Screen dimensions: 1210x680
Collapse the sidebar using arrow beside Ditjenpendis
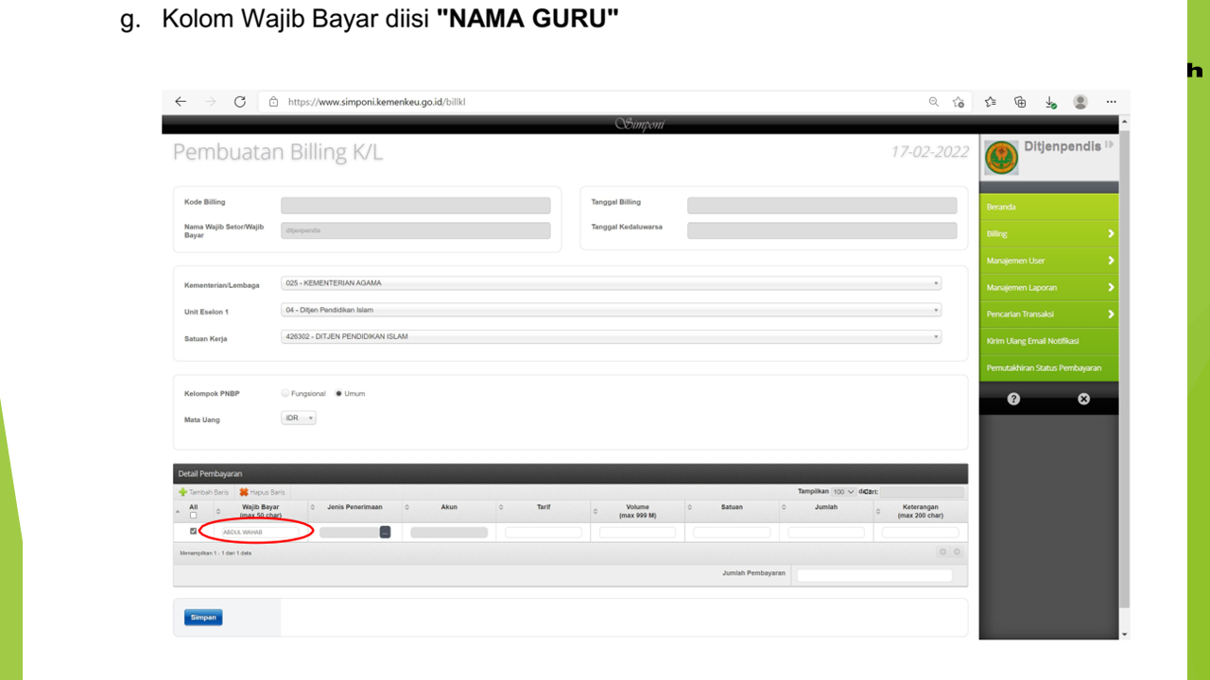click(1110, 145)
